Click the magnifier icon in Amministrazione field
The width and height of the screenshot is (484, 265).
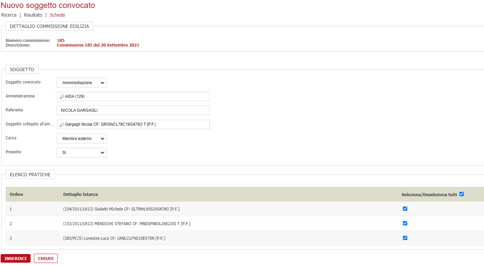click(62, 96)
